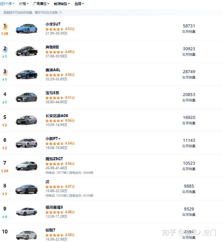Click the help question mark icon
Image resolution: width=222 pixels, height=242 pixels.
click(61, 12)
